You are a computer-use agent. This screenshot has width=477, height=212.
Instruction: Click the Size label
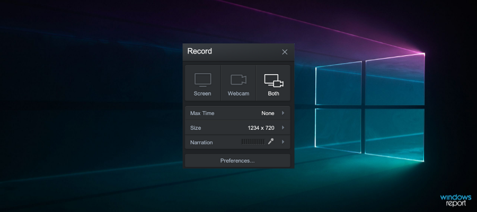tap(196, 128)
